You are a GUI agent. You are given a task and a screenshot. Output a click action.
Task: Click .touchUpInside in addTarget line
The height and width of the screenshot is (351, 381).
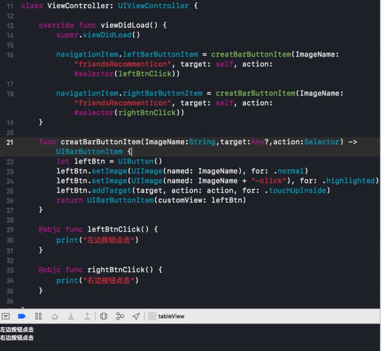coord(295,190)
